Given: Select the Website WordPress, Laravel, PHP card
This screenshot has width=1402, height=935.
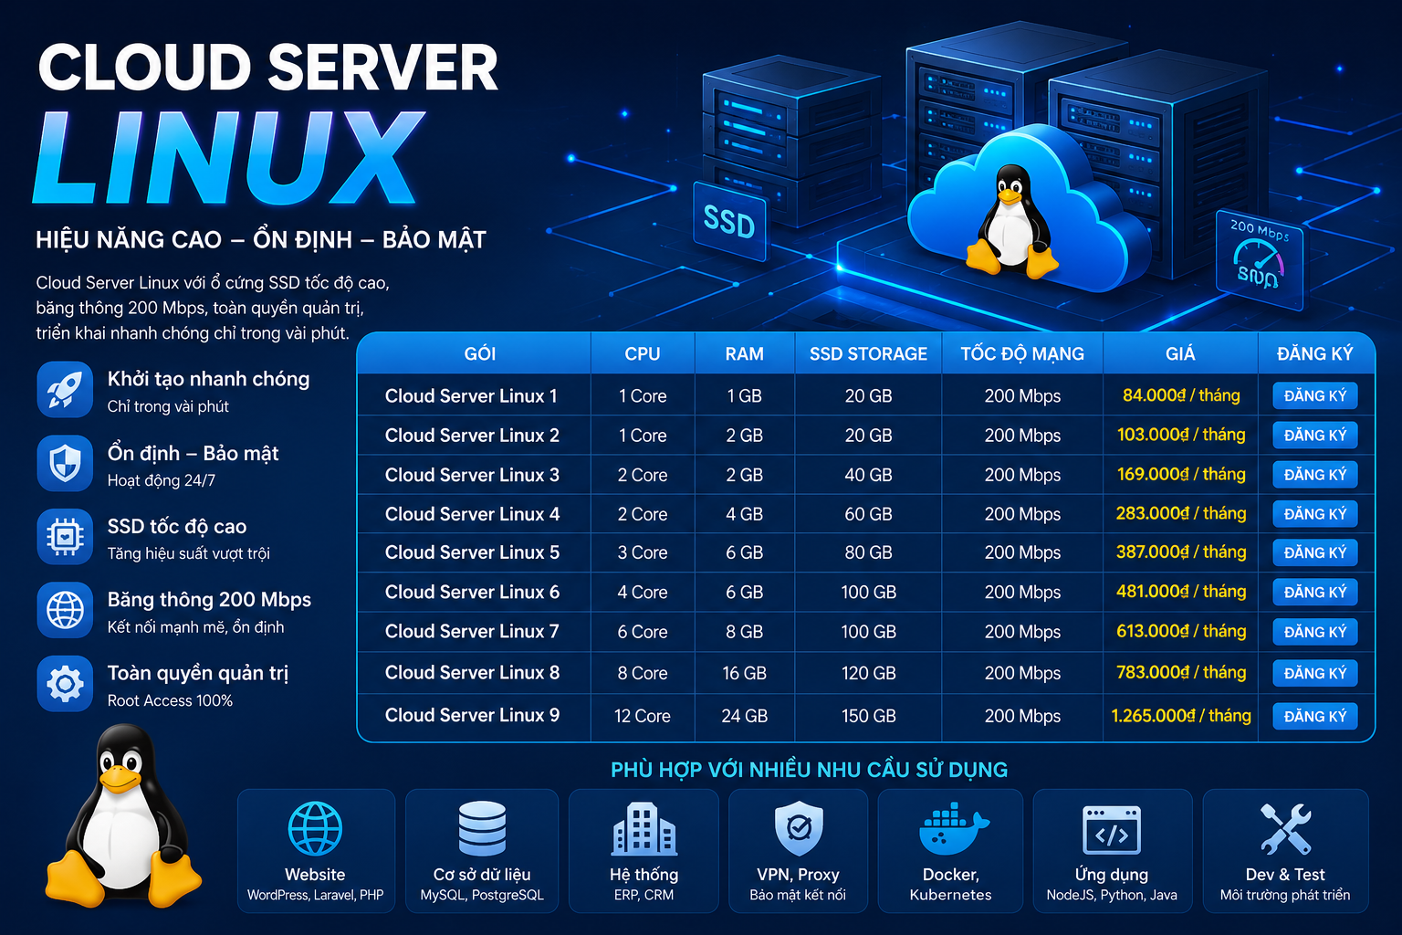Looking at the screenshot, I should pyautogui.click(x=316, y=851).
